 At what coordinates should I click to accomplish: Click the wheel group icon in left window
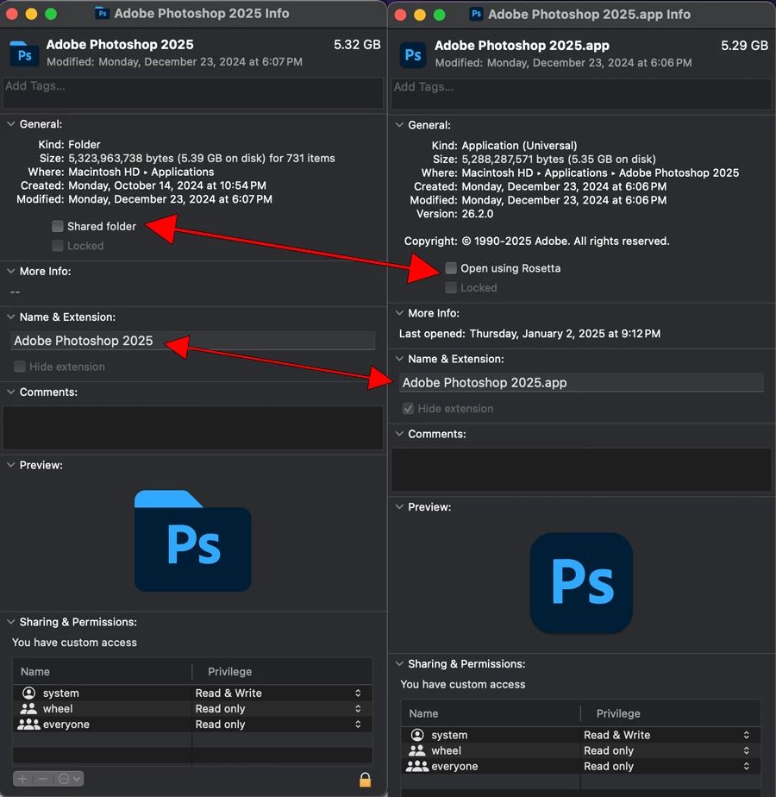click(28, 708)
